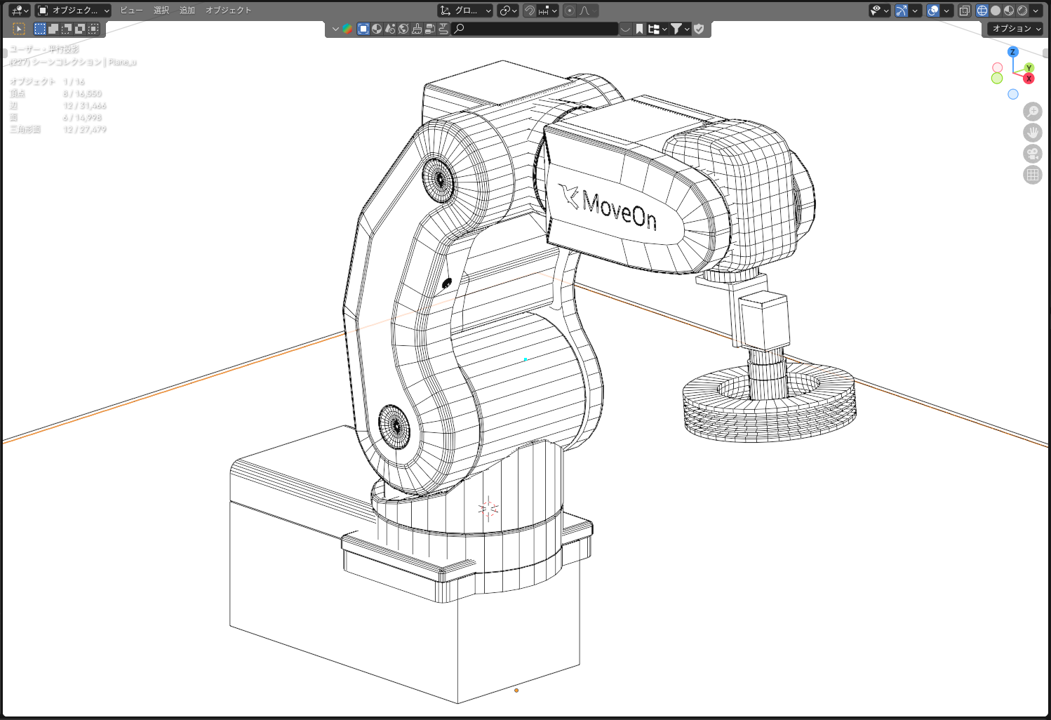Toggle proportional editing circle button
Image resolution: width=1051 pixels, height=720 pixels.
[570, 11]
